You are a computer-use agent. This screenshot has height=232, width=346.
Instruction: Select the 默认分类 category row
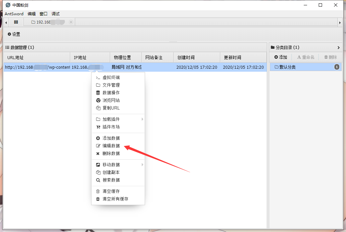click(x=306, y=67)
